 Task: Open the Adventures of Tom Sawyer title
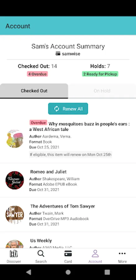(62, 206)
